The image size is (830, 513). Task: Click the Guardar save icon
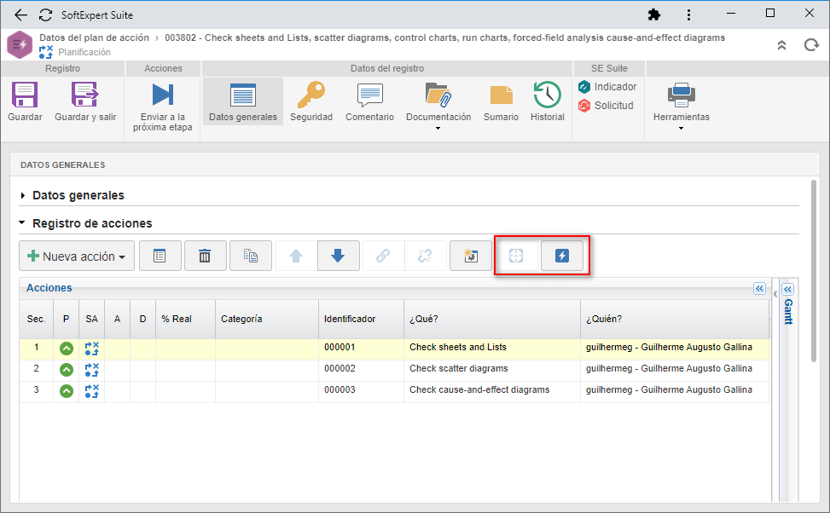coord(25,95)
